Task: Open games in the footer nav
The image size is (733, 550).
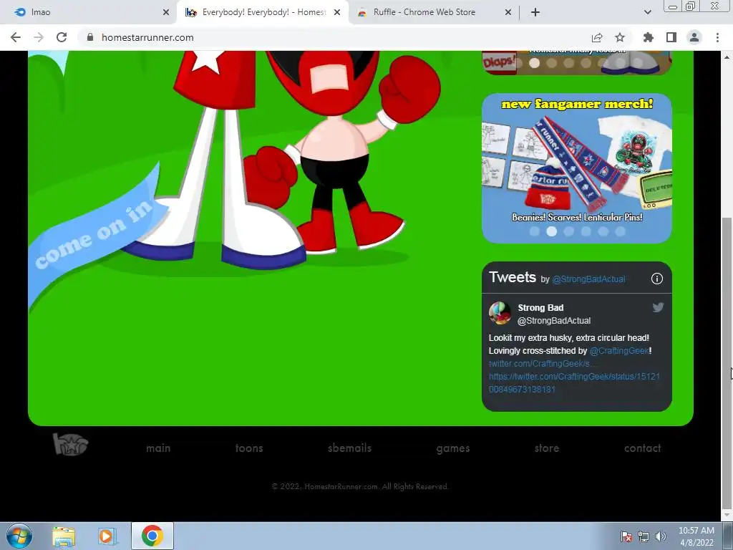Action: (452, 448)
